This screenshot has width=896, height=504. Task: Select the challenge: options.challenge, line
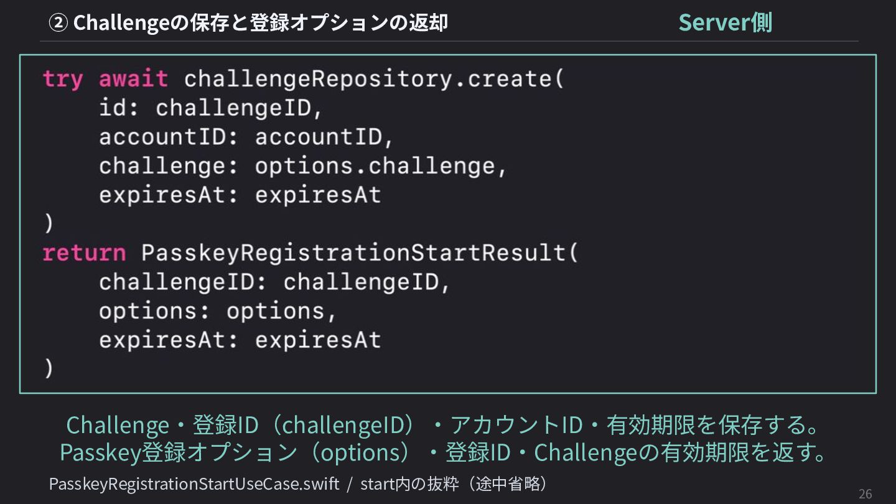coord(304,167)
